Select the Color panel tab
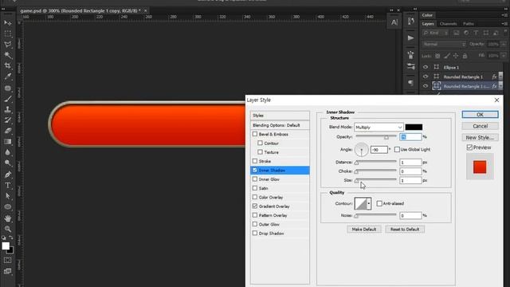 tap(427, 15)
